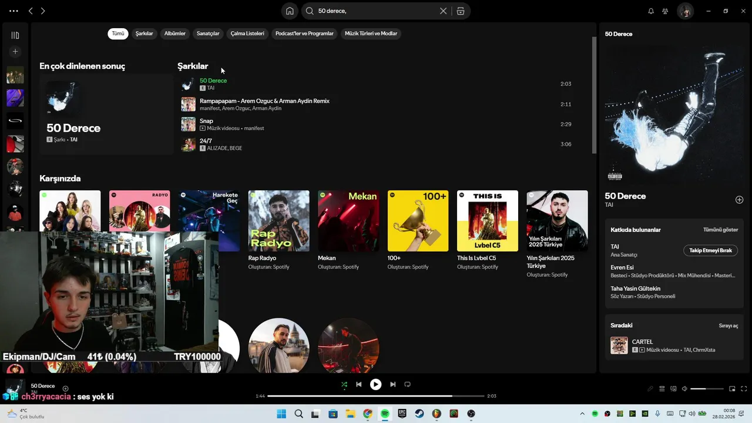
Task: Open Your Library icon in sidebar
Action: coord(15,35)
